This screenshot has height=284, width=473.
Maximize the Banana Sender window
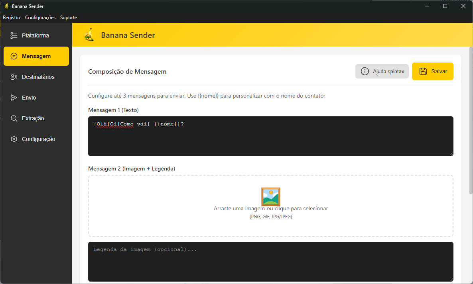click(x=445, y=6)
